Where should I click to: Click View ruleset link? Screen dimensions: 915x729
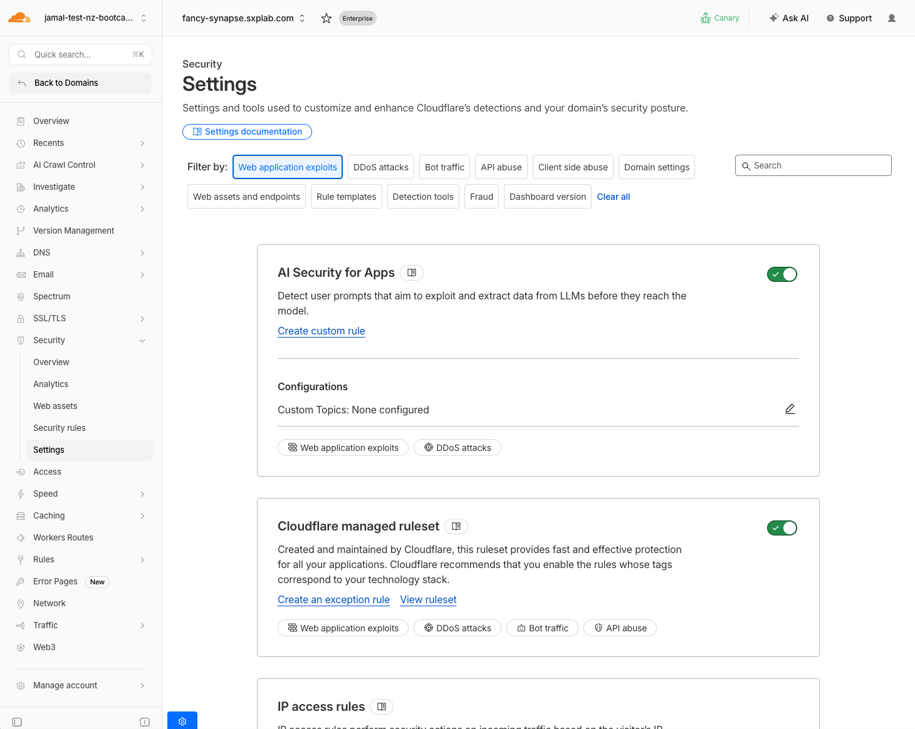pyautogui.click(x=429, y=599)
